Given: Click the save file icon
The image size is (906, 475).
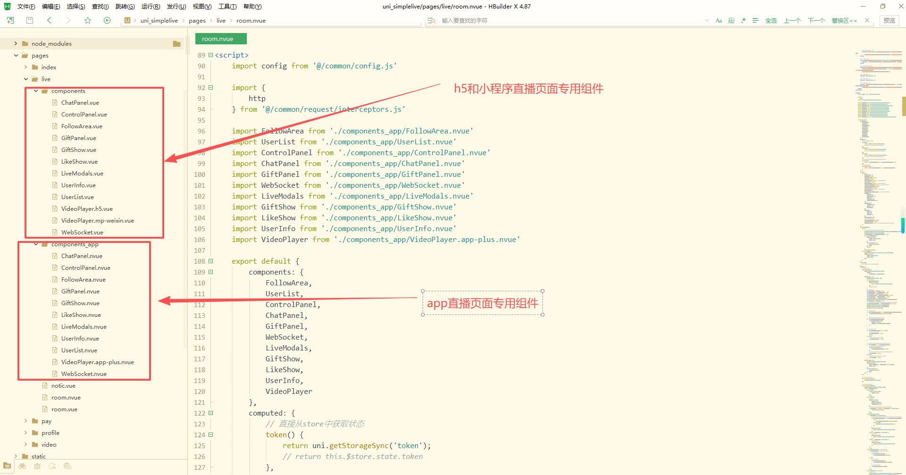Looking at the screenshot, I should click(30, 20).
